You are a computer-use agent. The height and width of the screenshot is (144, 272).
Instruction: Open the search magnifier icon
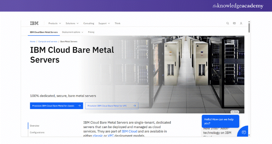point(228,23)
